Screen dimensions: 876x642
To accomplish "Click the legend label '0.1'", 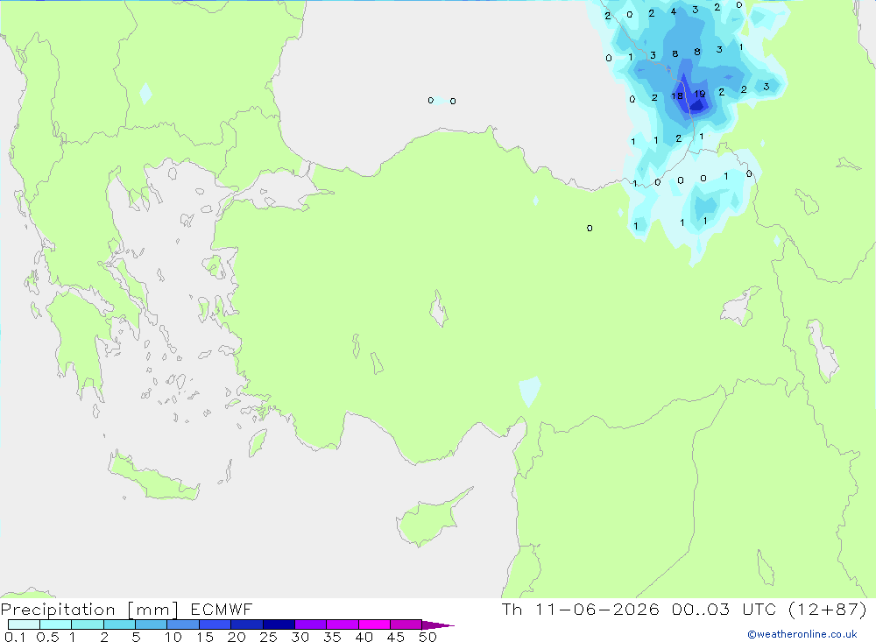I will (x=15, y=637).
